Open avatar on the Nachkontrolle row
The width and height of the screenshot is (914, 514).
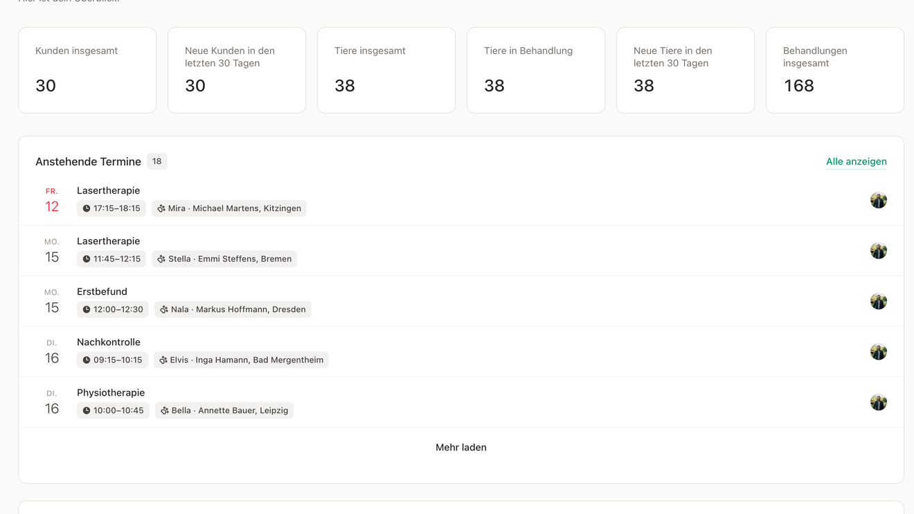pos(879,351)
